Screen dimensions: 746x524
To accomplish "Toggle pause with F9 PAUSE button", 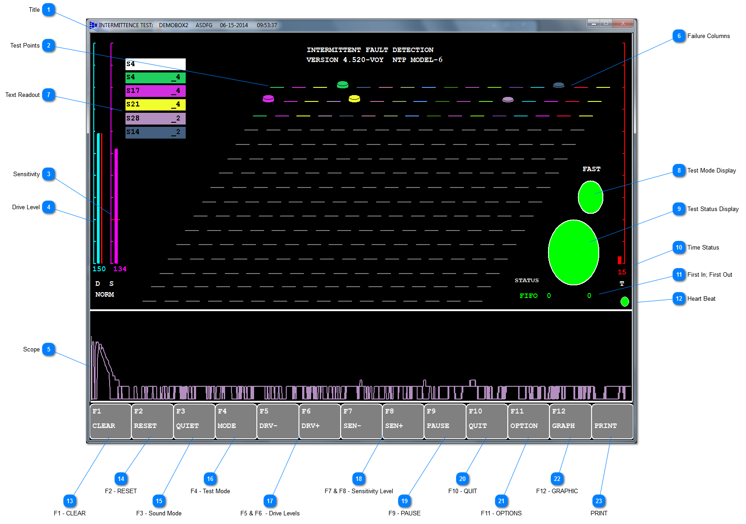I will 445,422.
